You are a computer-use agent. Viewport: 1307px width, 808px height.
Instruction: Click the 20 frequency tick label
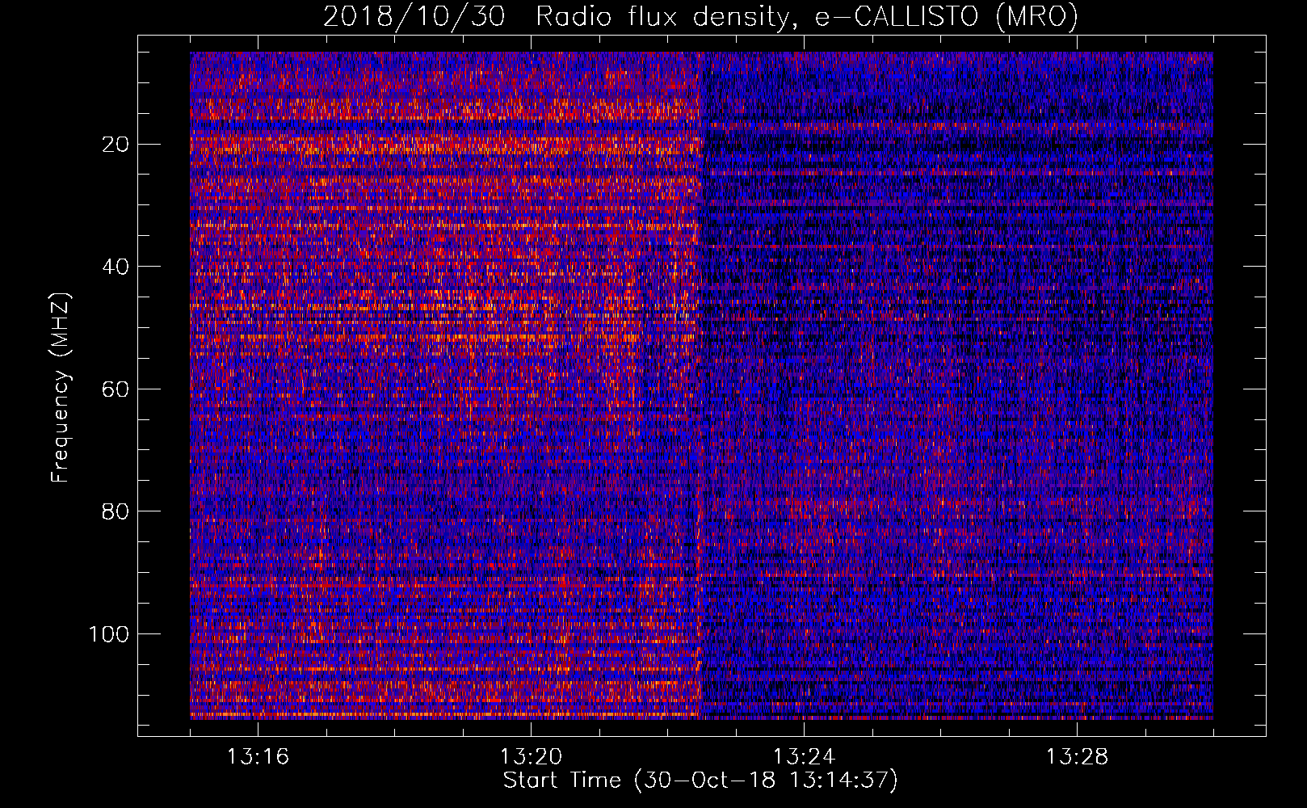coord(116,145)
